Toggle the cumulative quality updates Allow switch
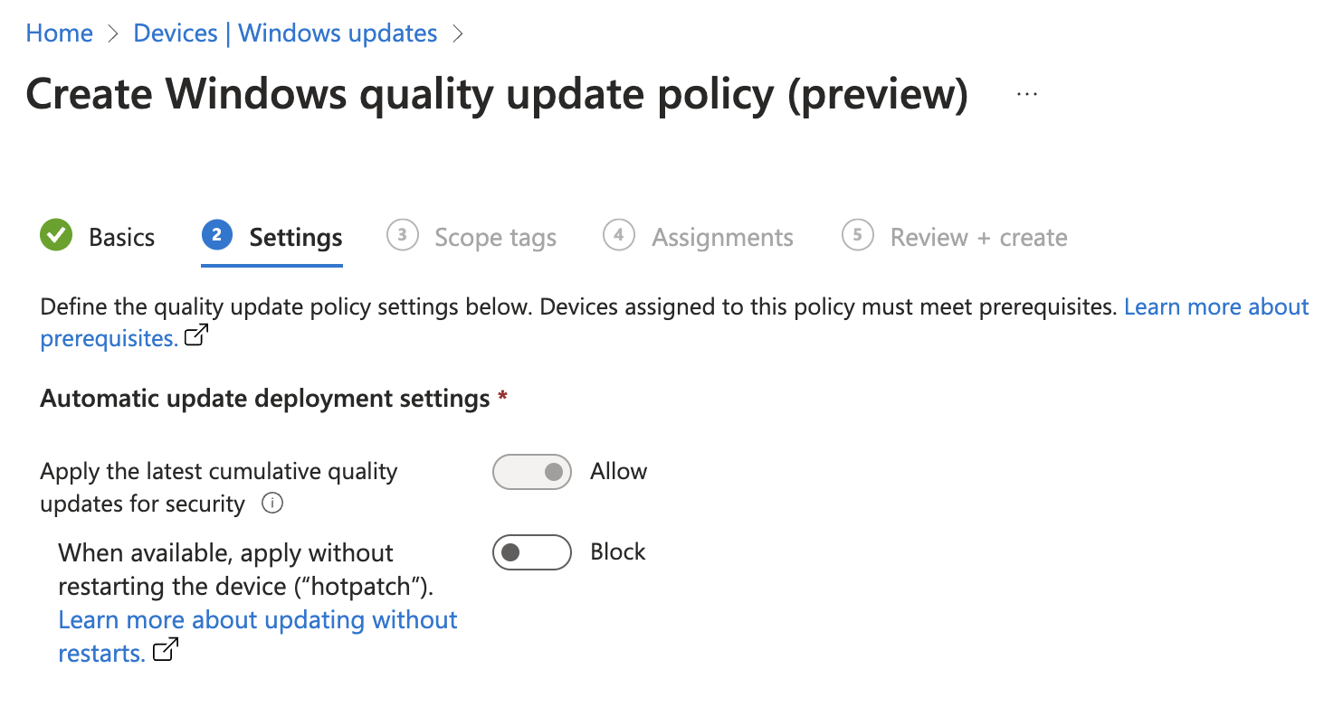Viewport: 1343px width, 716px height. 532,472
